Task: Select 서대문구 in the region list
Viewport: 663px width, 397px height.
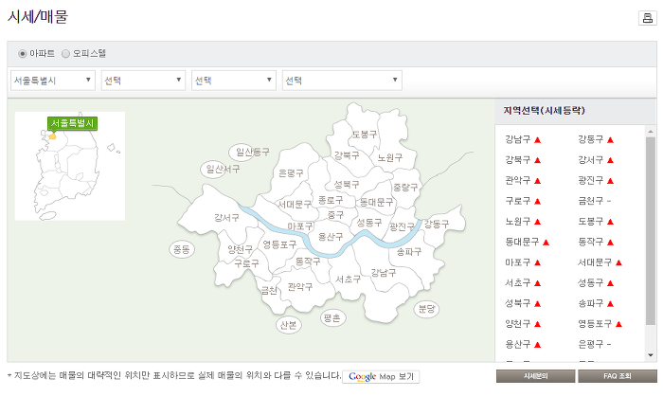Action: [595, 262]
